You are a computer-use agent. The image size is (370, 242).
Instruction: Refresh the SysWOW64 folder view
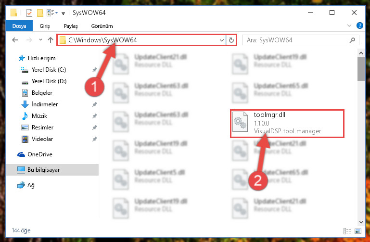(x=231, y=40)
